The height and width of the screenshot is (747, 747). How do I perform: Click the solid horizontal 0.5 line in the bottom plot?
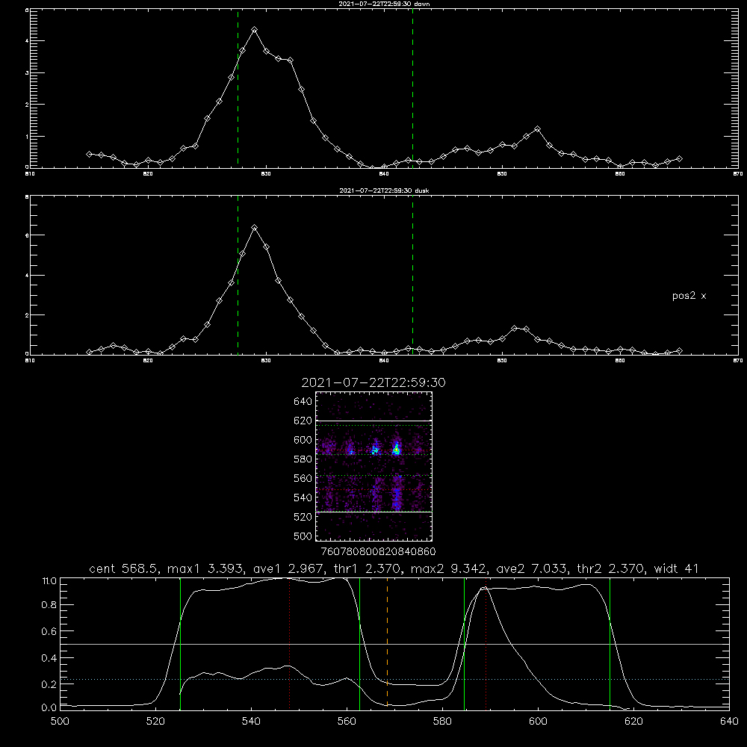[394, 644]
